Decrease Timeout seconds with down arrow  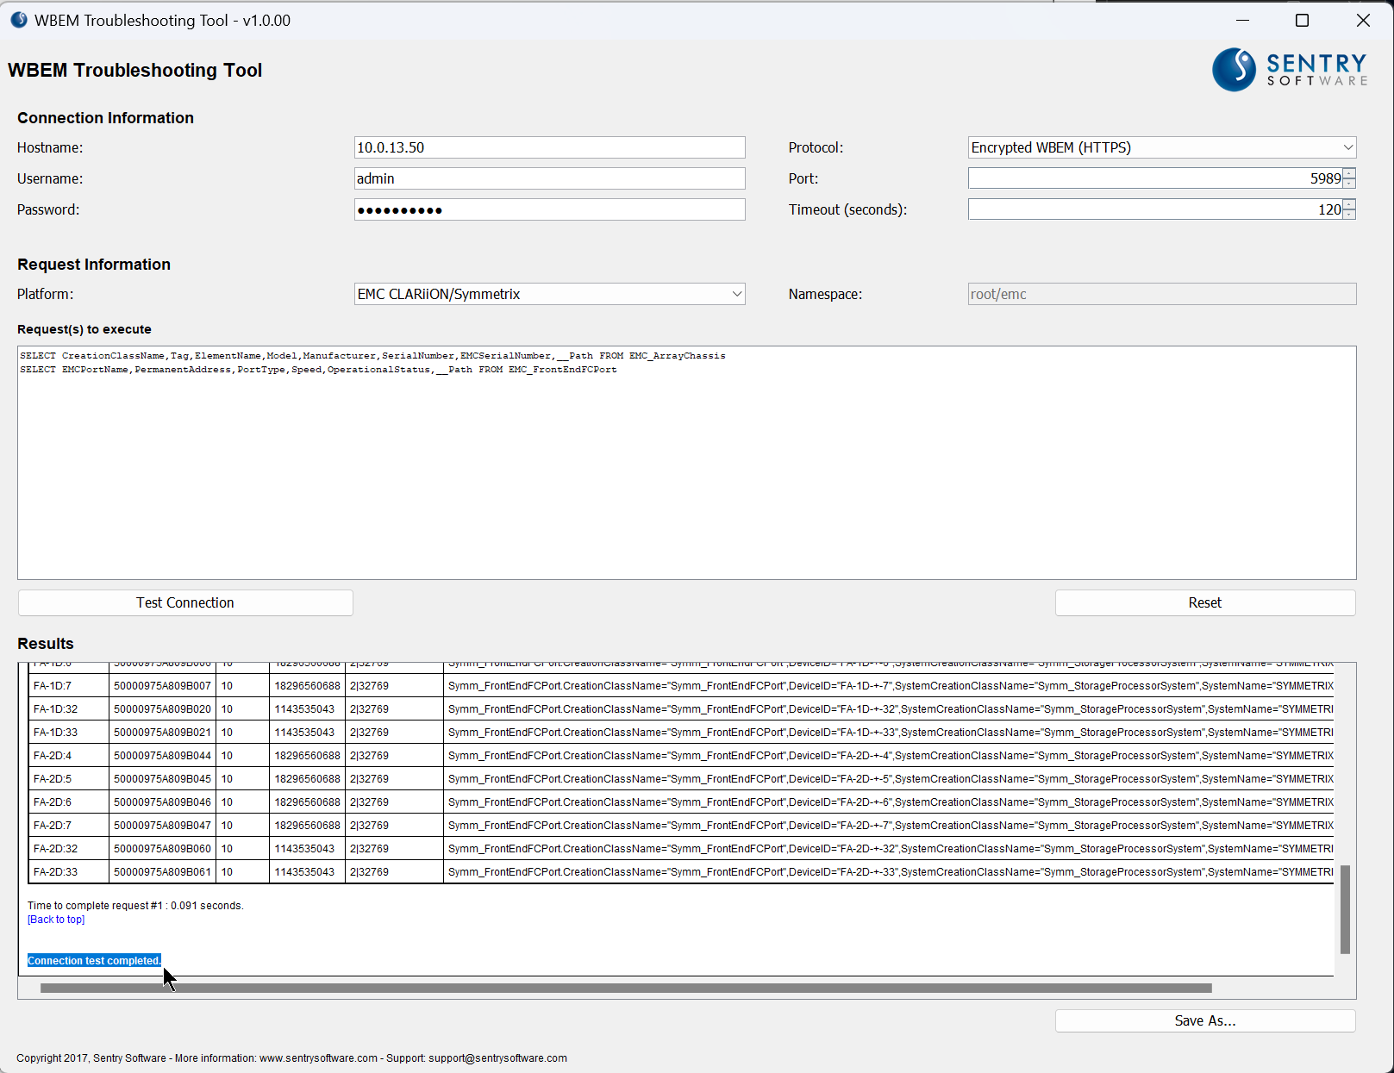(x=1349, y=215)
